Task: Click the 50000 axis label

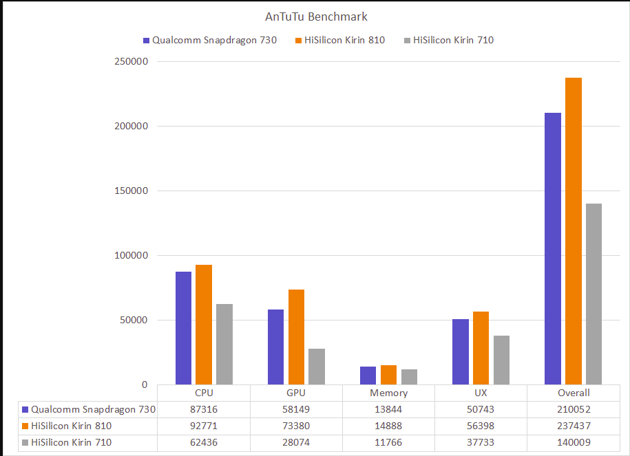Action: pos(134,320)
